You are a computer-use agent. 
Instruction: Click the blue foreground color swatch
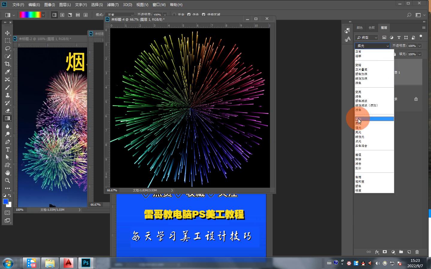[x=5, y=201]
